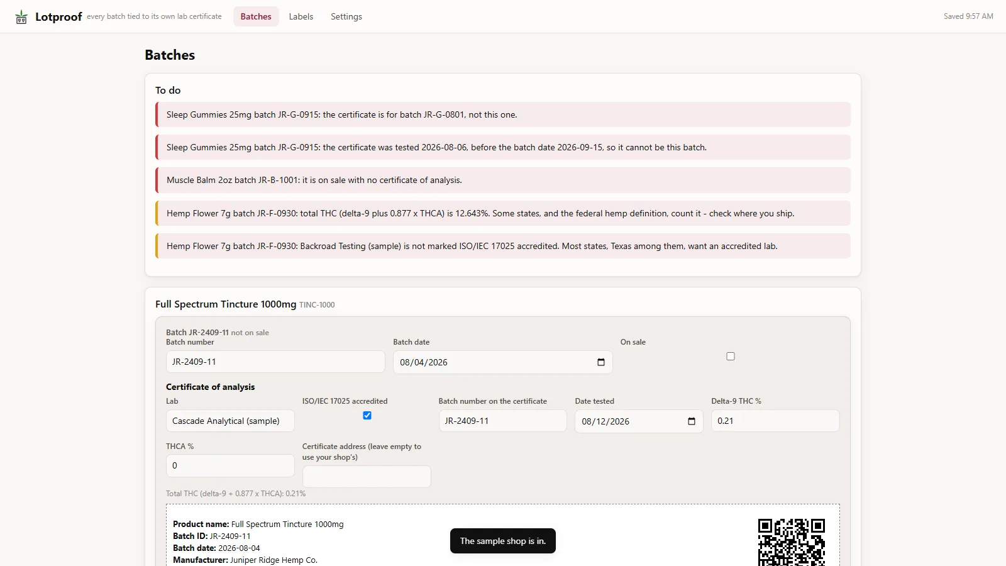Click the Batch number input field
1006x566 pixels.
275,362
